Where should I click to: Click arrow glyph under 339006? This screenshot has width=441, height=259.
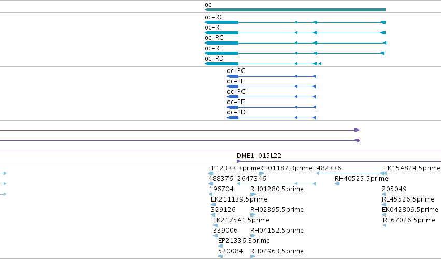point(215,236)
